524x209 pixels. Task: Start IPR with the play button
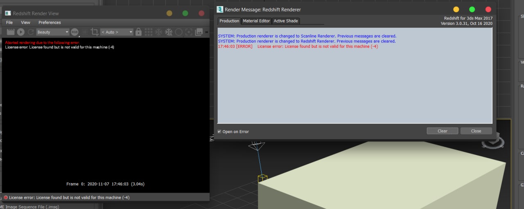tap(21, 32)
